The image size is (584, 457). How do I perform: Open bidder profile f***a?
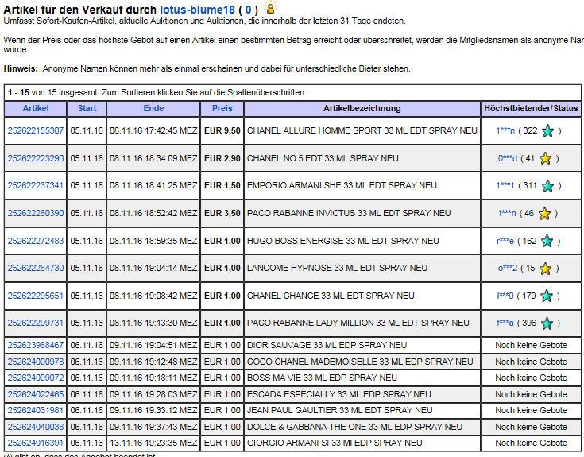pyautogui.click(x=505, y=323)
